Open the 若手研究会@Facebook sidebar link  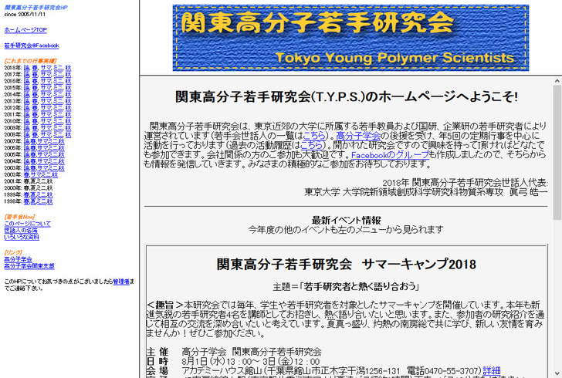[31, 46]
